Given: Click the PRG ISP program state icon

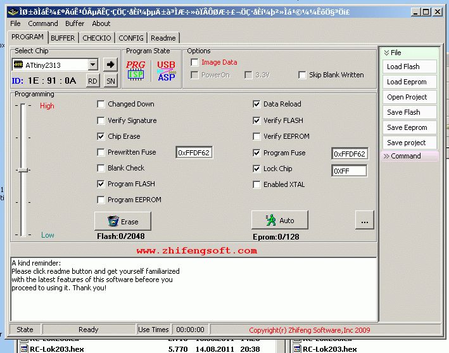Looking at the screenshot, I should click(x=136, y=70).
